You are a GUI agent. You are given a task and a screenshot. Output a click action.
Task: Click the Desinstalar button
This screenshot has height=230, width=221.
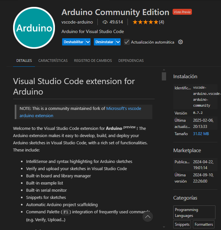click(105, 42)
